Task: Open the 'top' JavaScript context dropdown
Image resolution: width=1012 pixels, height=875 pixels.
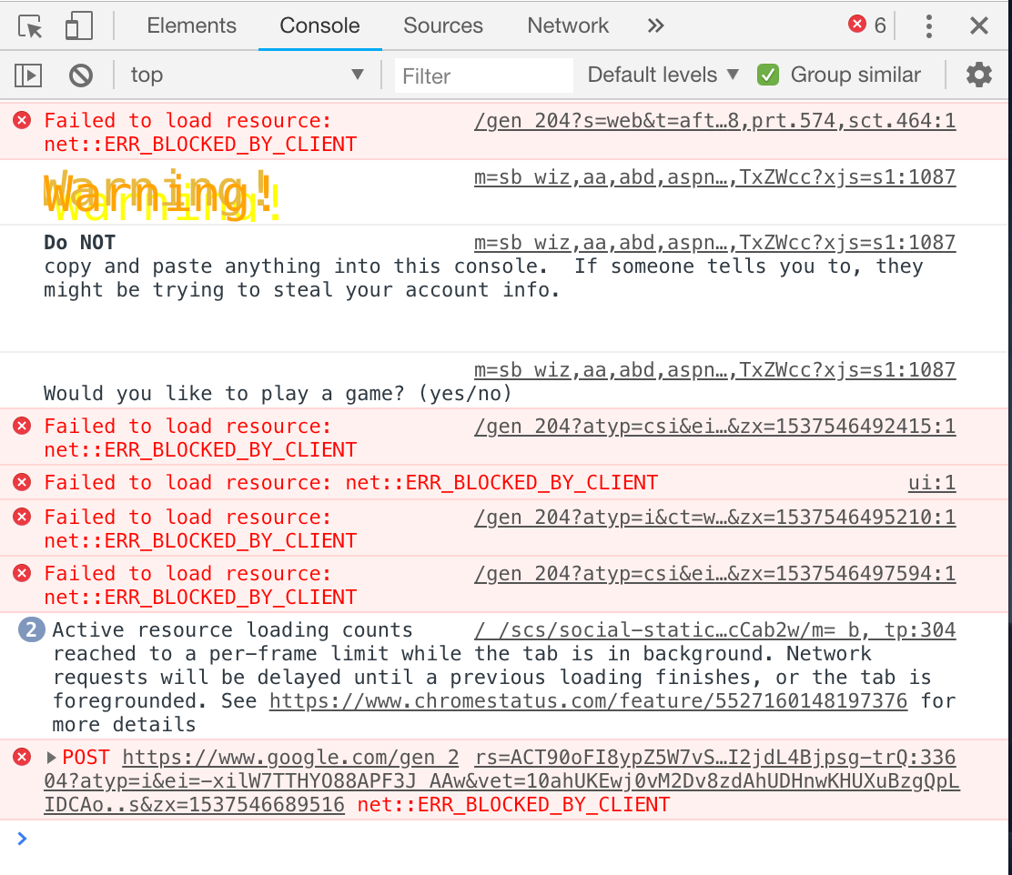Action: click(248, 75)
